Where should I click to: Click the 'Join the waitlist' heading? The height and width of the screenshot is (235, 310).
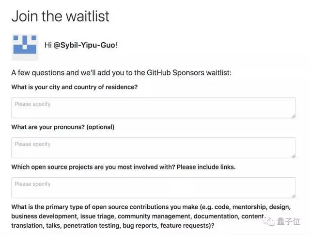pyautogui.click(x=60, y=16)
